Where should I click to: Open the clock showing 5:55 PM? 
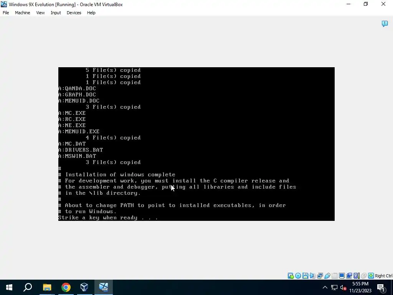pos(360,287)
